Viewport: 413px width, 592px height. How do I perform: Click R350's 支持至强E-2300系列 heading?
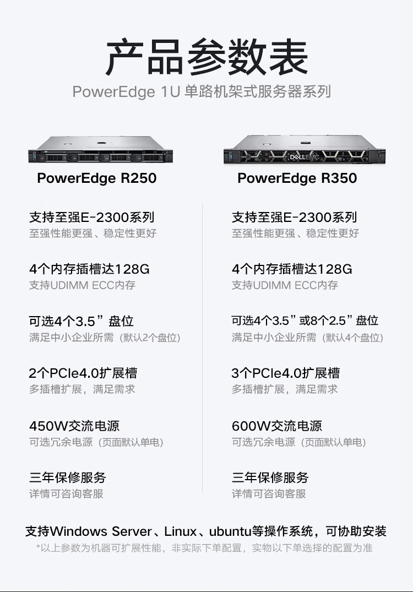pyautogui.click(x=294, y=217)
